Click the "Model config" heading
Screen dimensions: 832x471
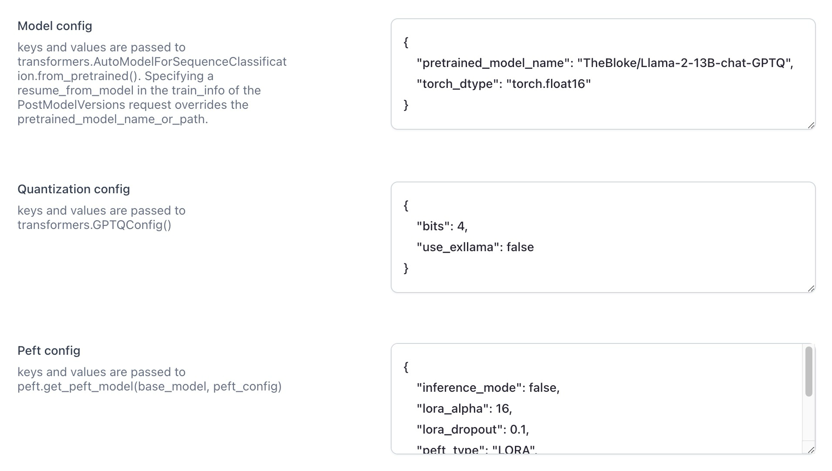pos(55,26)
